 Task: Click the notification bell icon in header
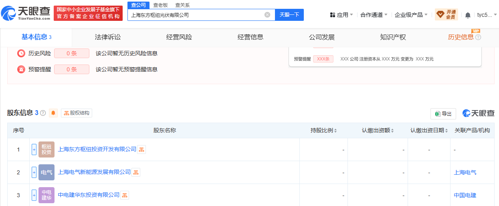point(468,15)
